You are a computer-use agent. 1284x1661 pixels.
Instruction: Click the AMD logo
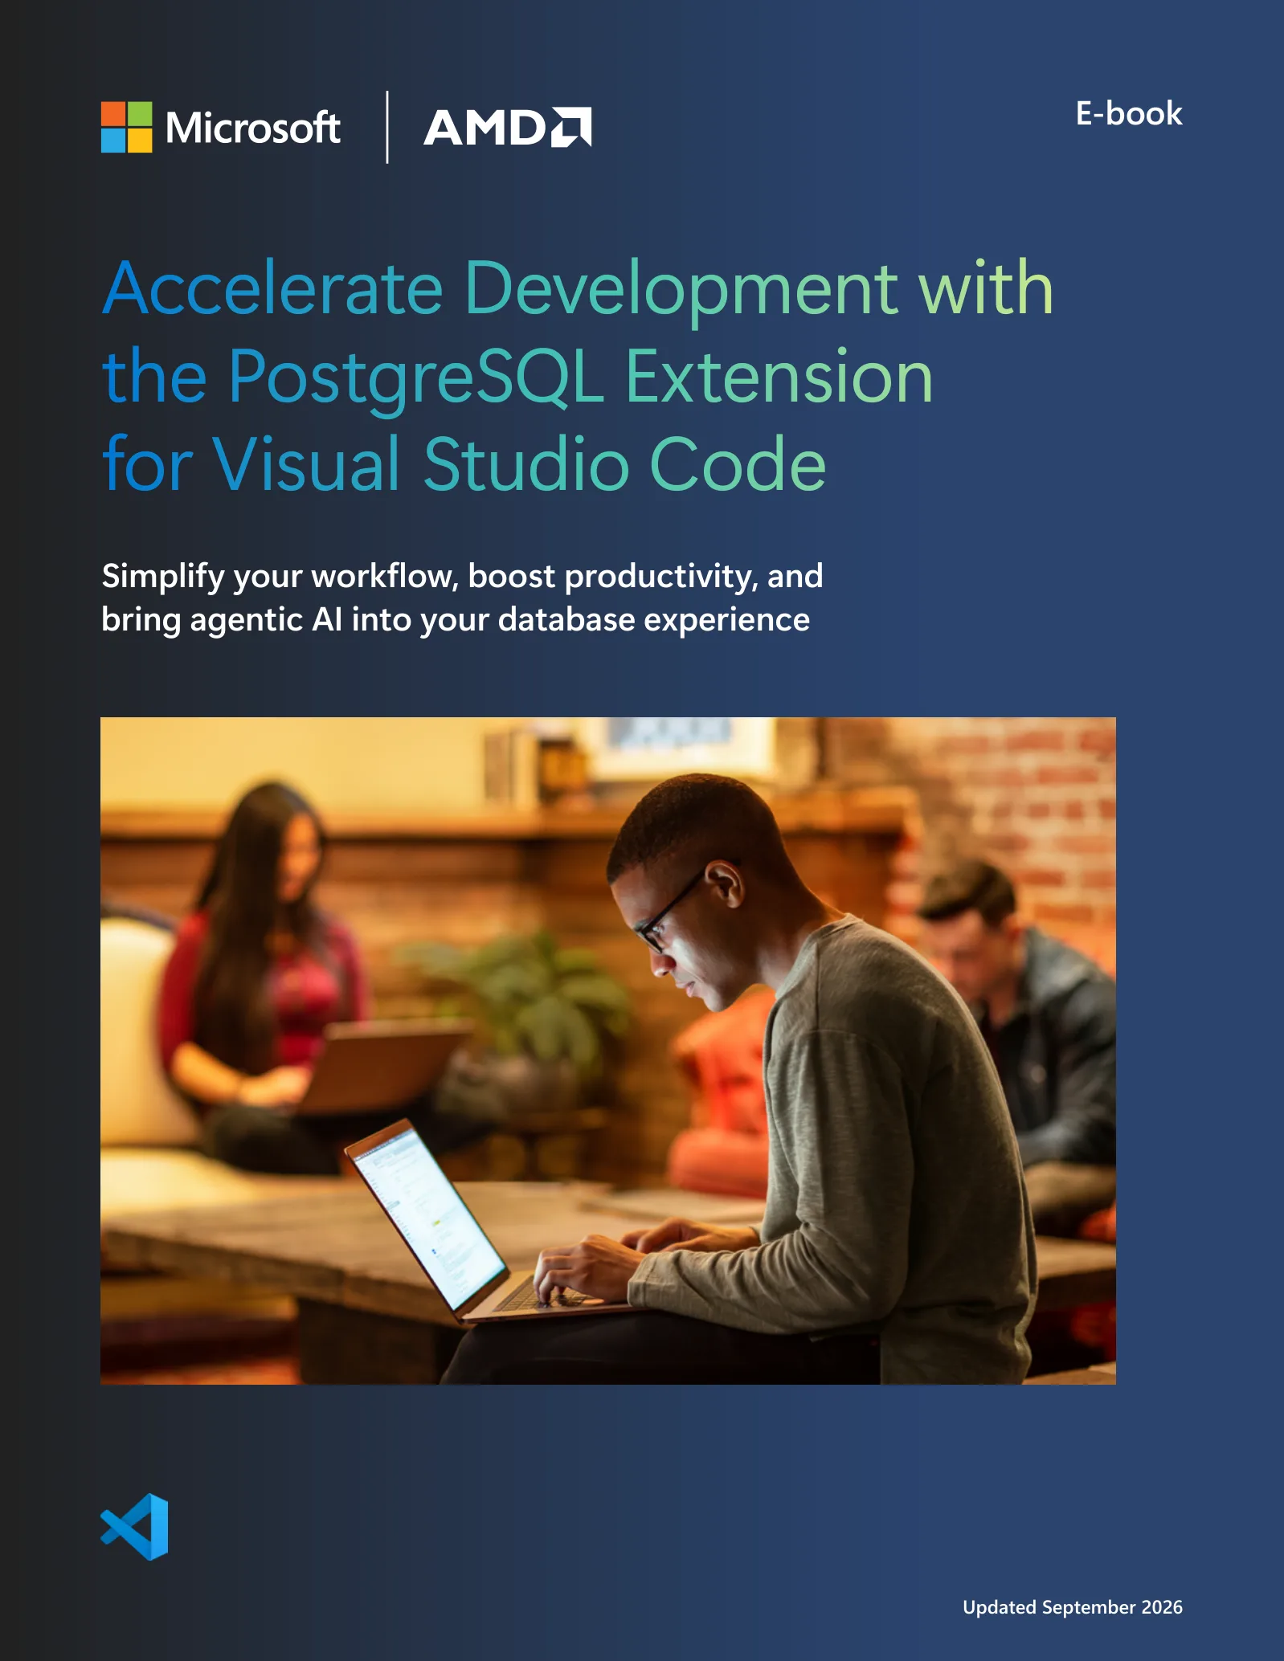508,127
